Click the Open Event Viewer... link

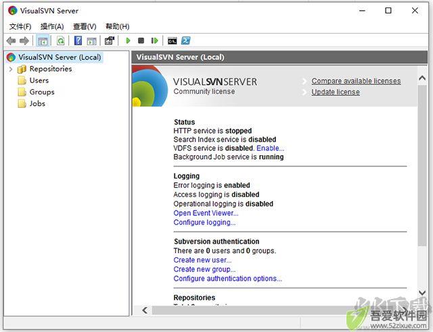click(x=206, y=213)
